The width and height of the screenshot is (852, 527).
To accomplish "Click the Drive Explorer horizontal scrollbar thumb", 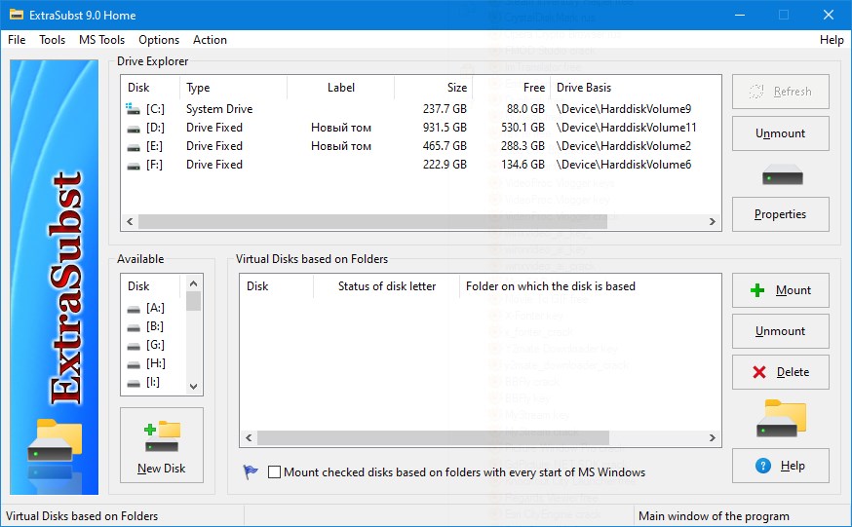I will [x=372, y=221].
